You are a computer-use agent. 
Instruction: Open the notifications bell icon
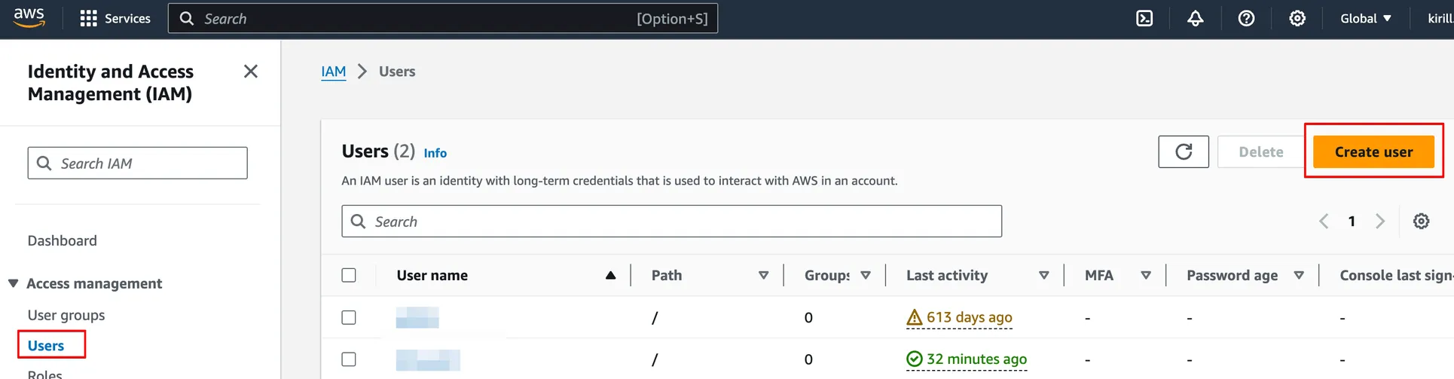click(x=1195, y=19)
